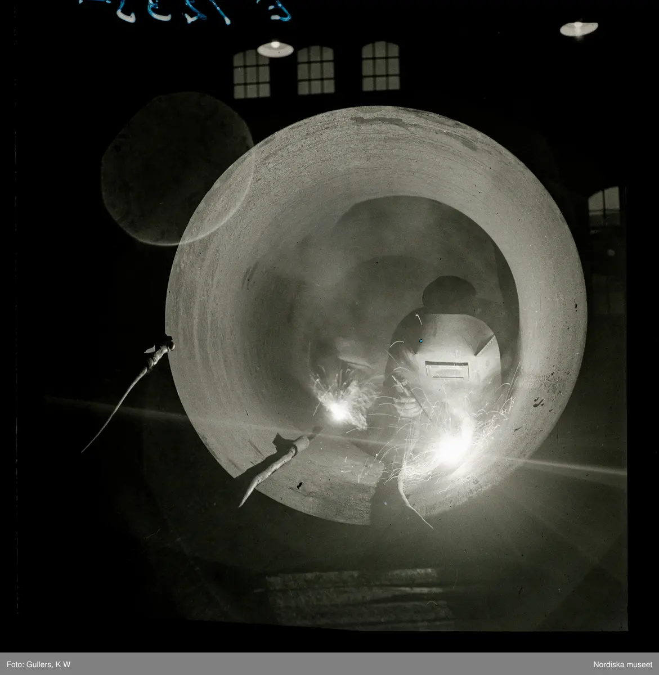Click the smaller welding spark on the left
Viewport: 659px width, 675px height.
pos(338,415)
